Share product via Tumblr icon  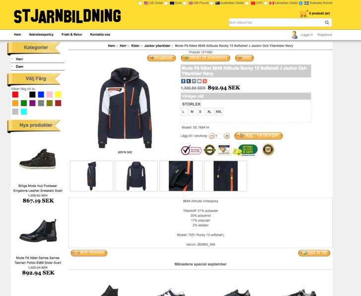click(188, 81)
